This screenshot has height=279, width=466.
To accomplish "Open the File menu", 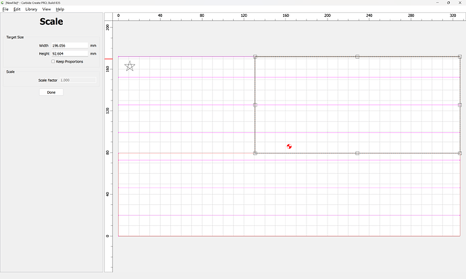I will coord(5,9).
